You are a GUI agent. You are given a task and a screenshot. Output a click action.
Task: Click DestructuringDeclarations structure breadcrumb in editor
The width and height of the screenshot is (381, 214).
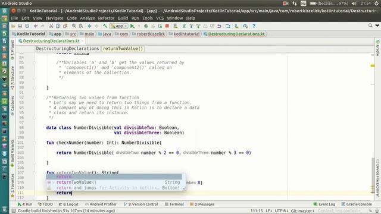coord(67,49)
